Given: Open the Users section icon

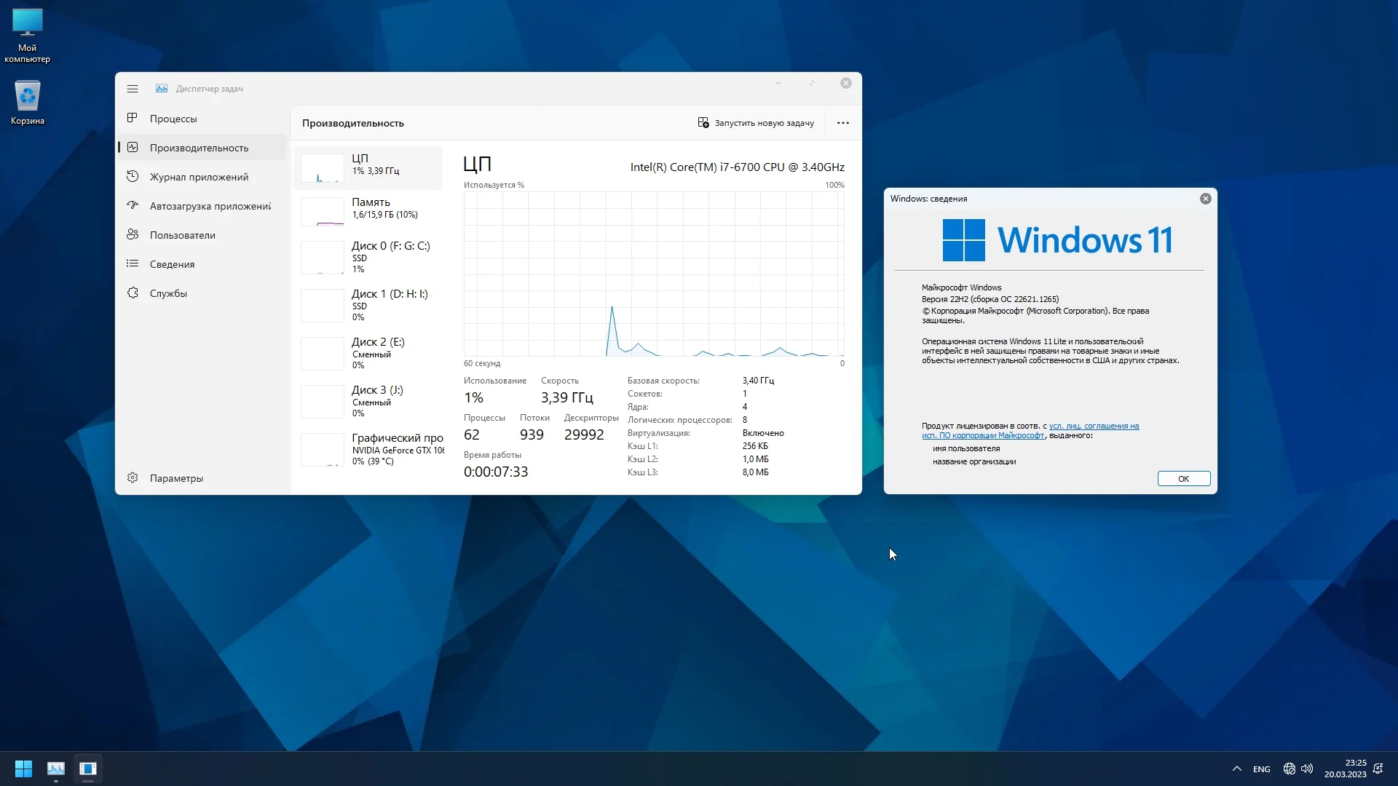Looking at the screenshot, I should [133, 234].
